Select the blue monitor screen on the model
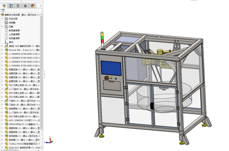Screen dimensions: 229x151 111,68
